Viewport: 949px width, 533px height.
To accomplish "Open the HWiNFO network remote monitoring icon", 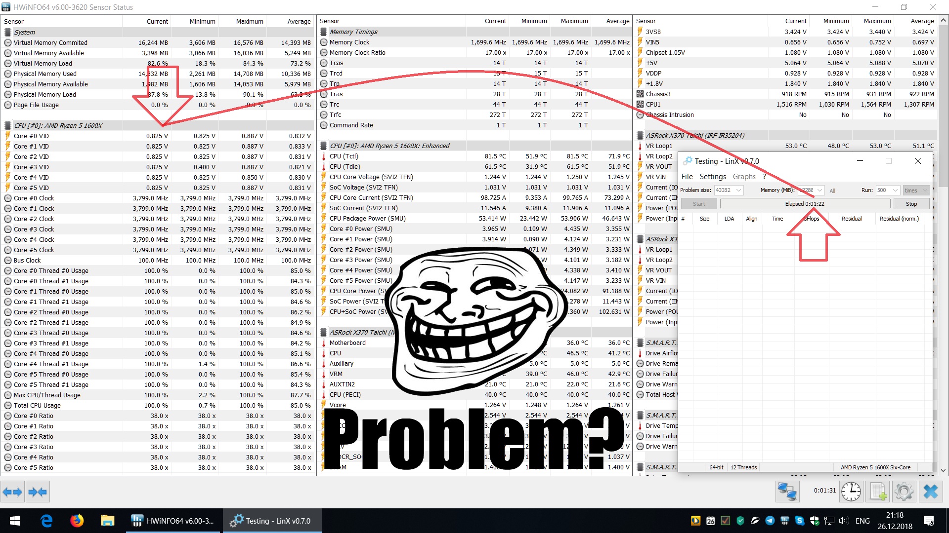I will coord(787,492).
